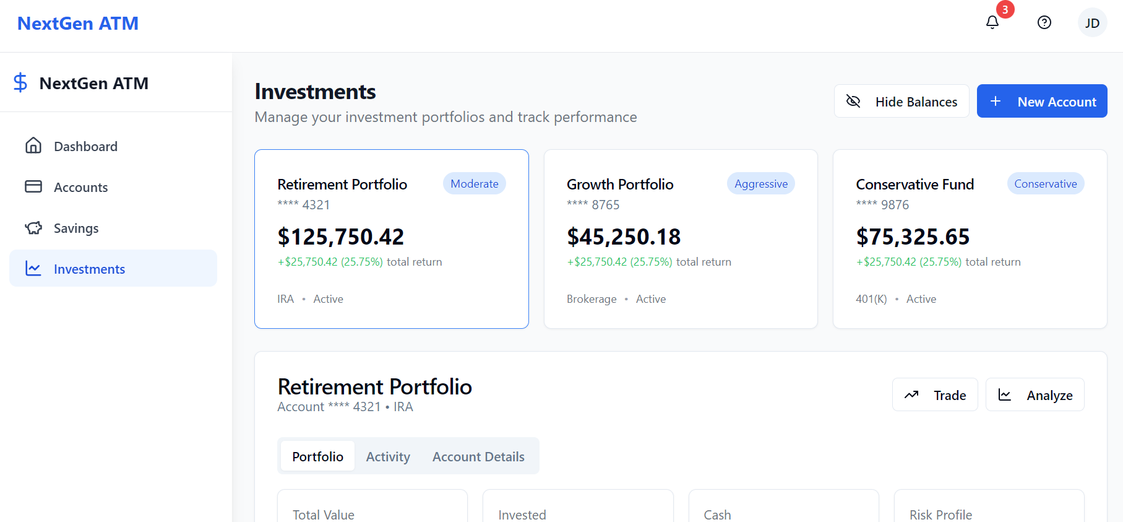
Task: Switch to the Activity tab
Action: pyautogui.click(x=388, y=456)
